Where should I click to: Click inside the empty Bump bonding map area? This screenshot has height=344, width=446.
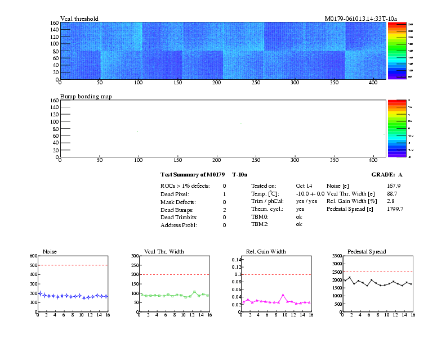pos(222,129)
